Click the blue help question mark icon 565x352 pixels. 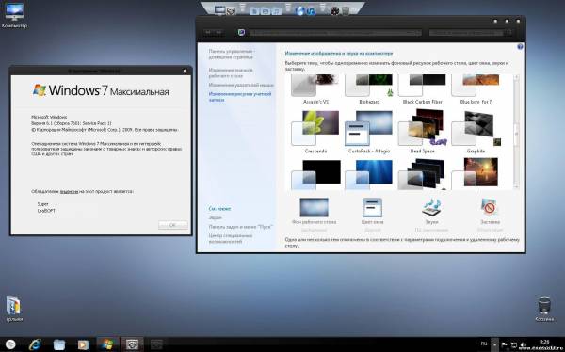pos(520,47)
